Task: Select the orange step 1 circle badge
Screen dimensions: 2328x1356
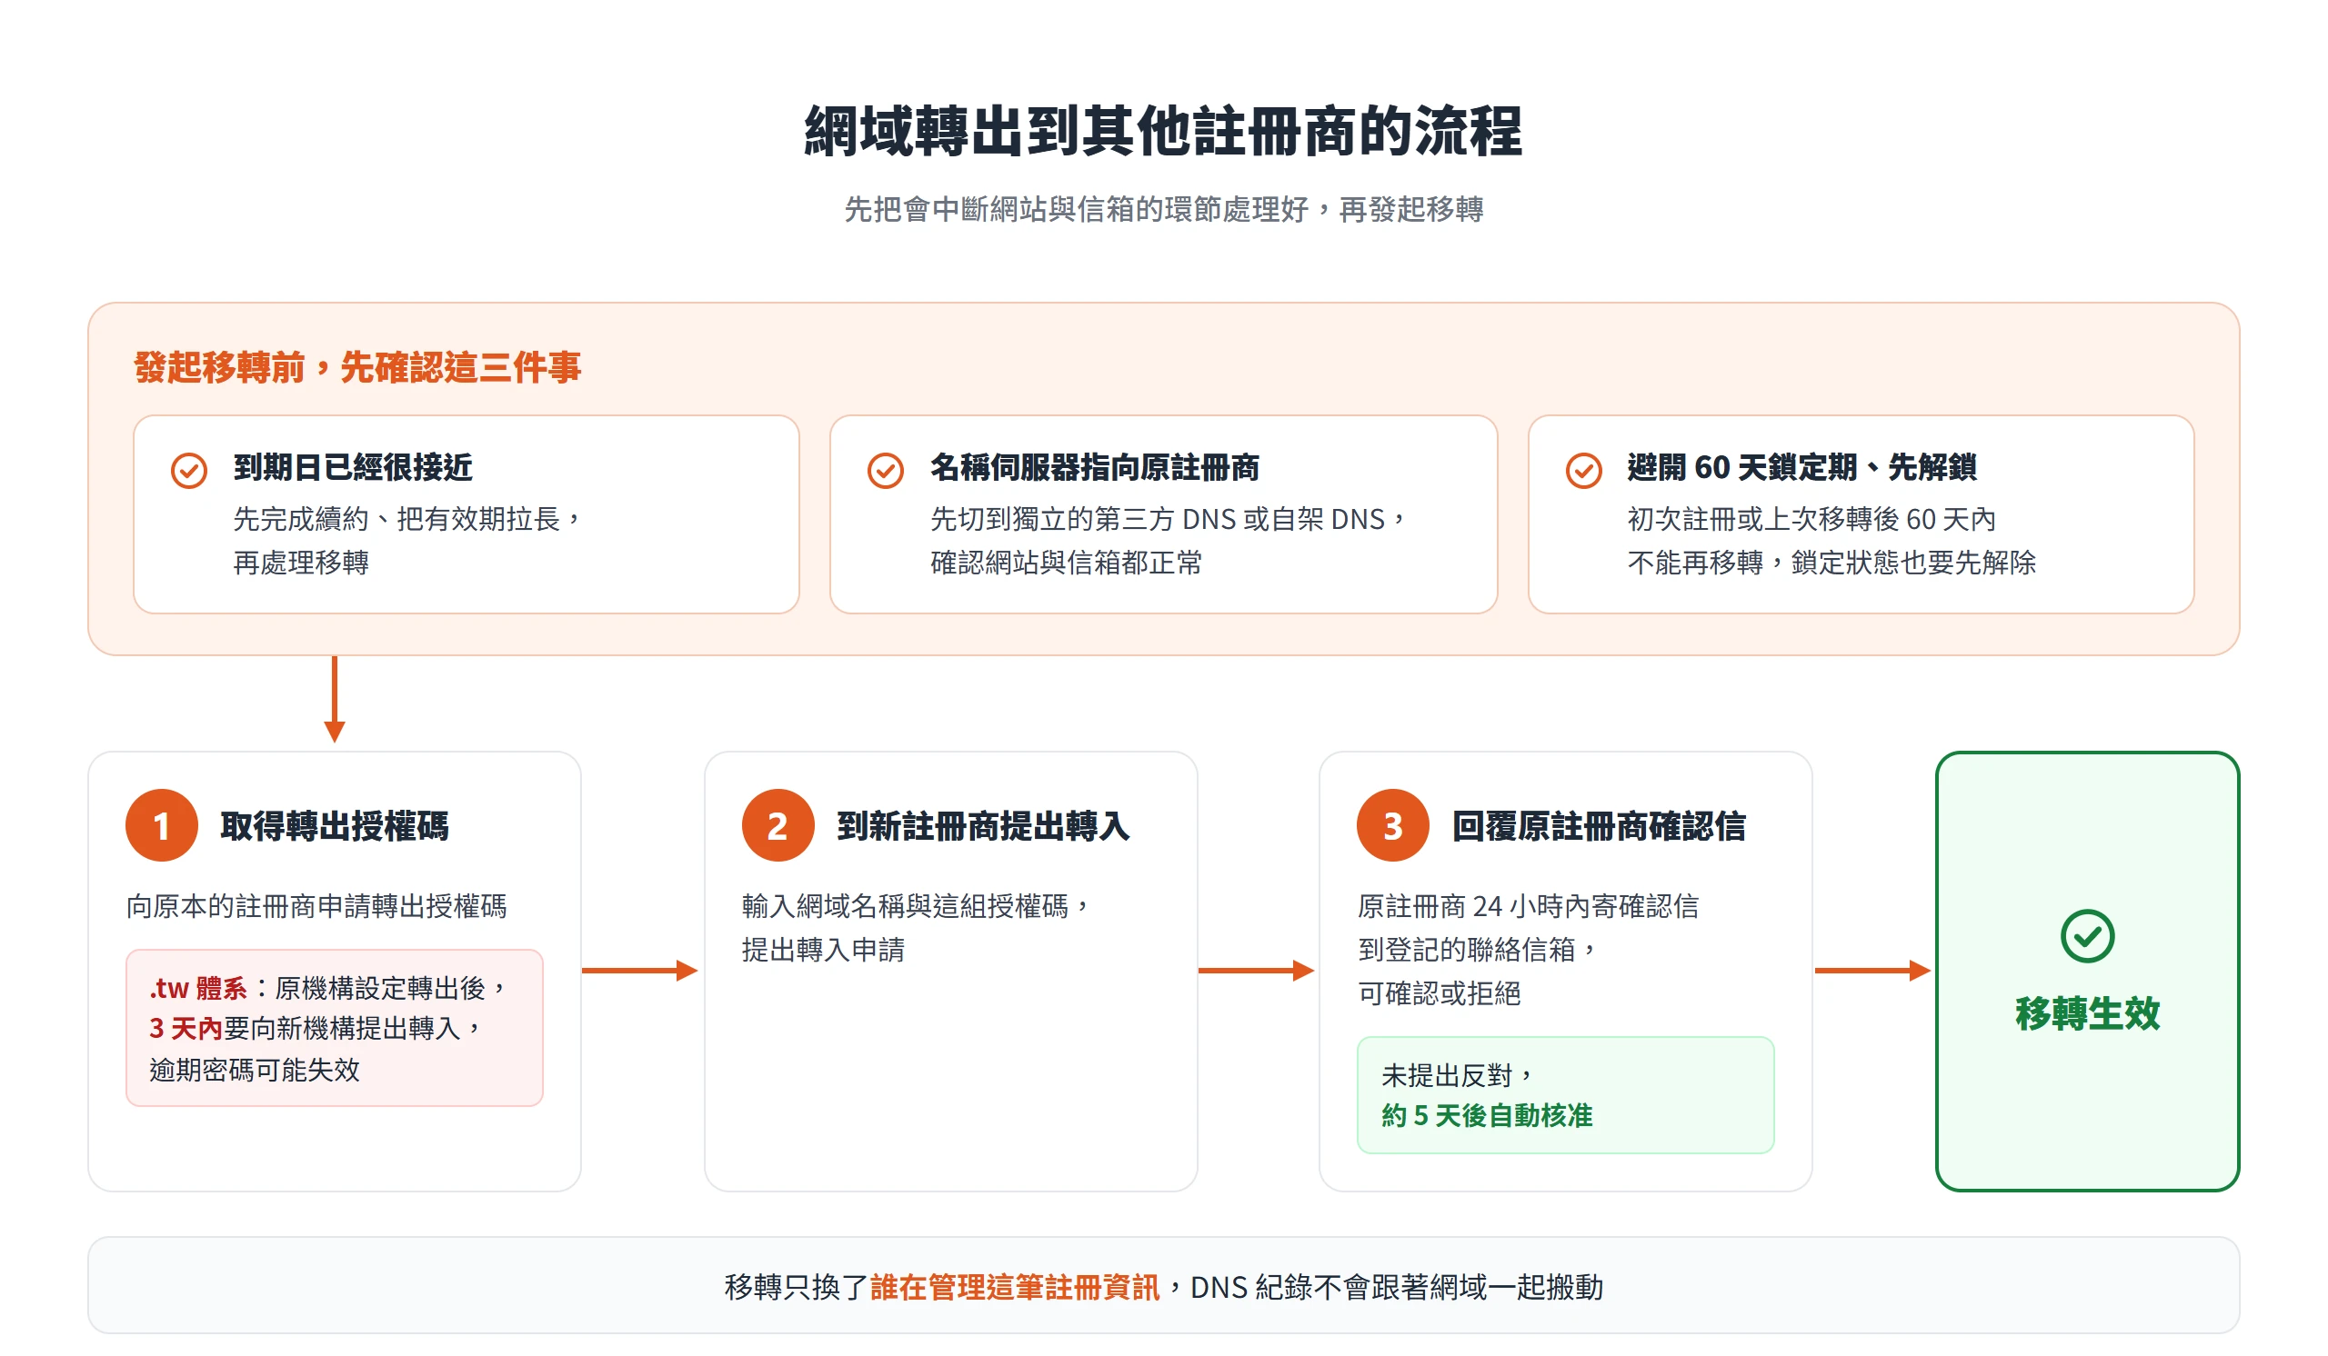Action: 162,825
